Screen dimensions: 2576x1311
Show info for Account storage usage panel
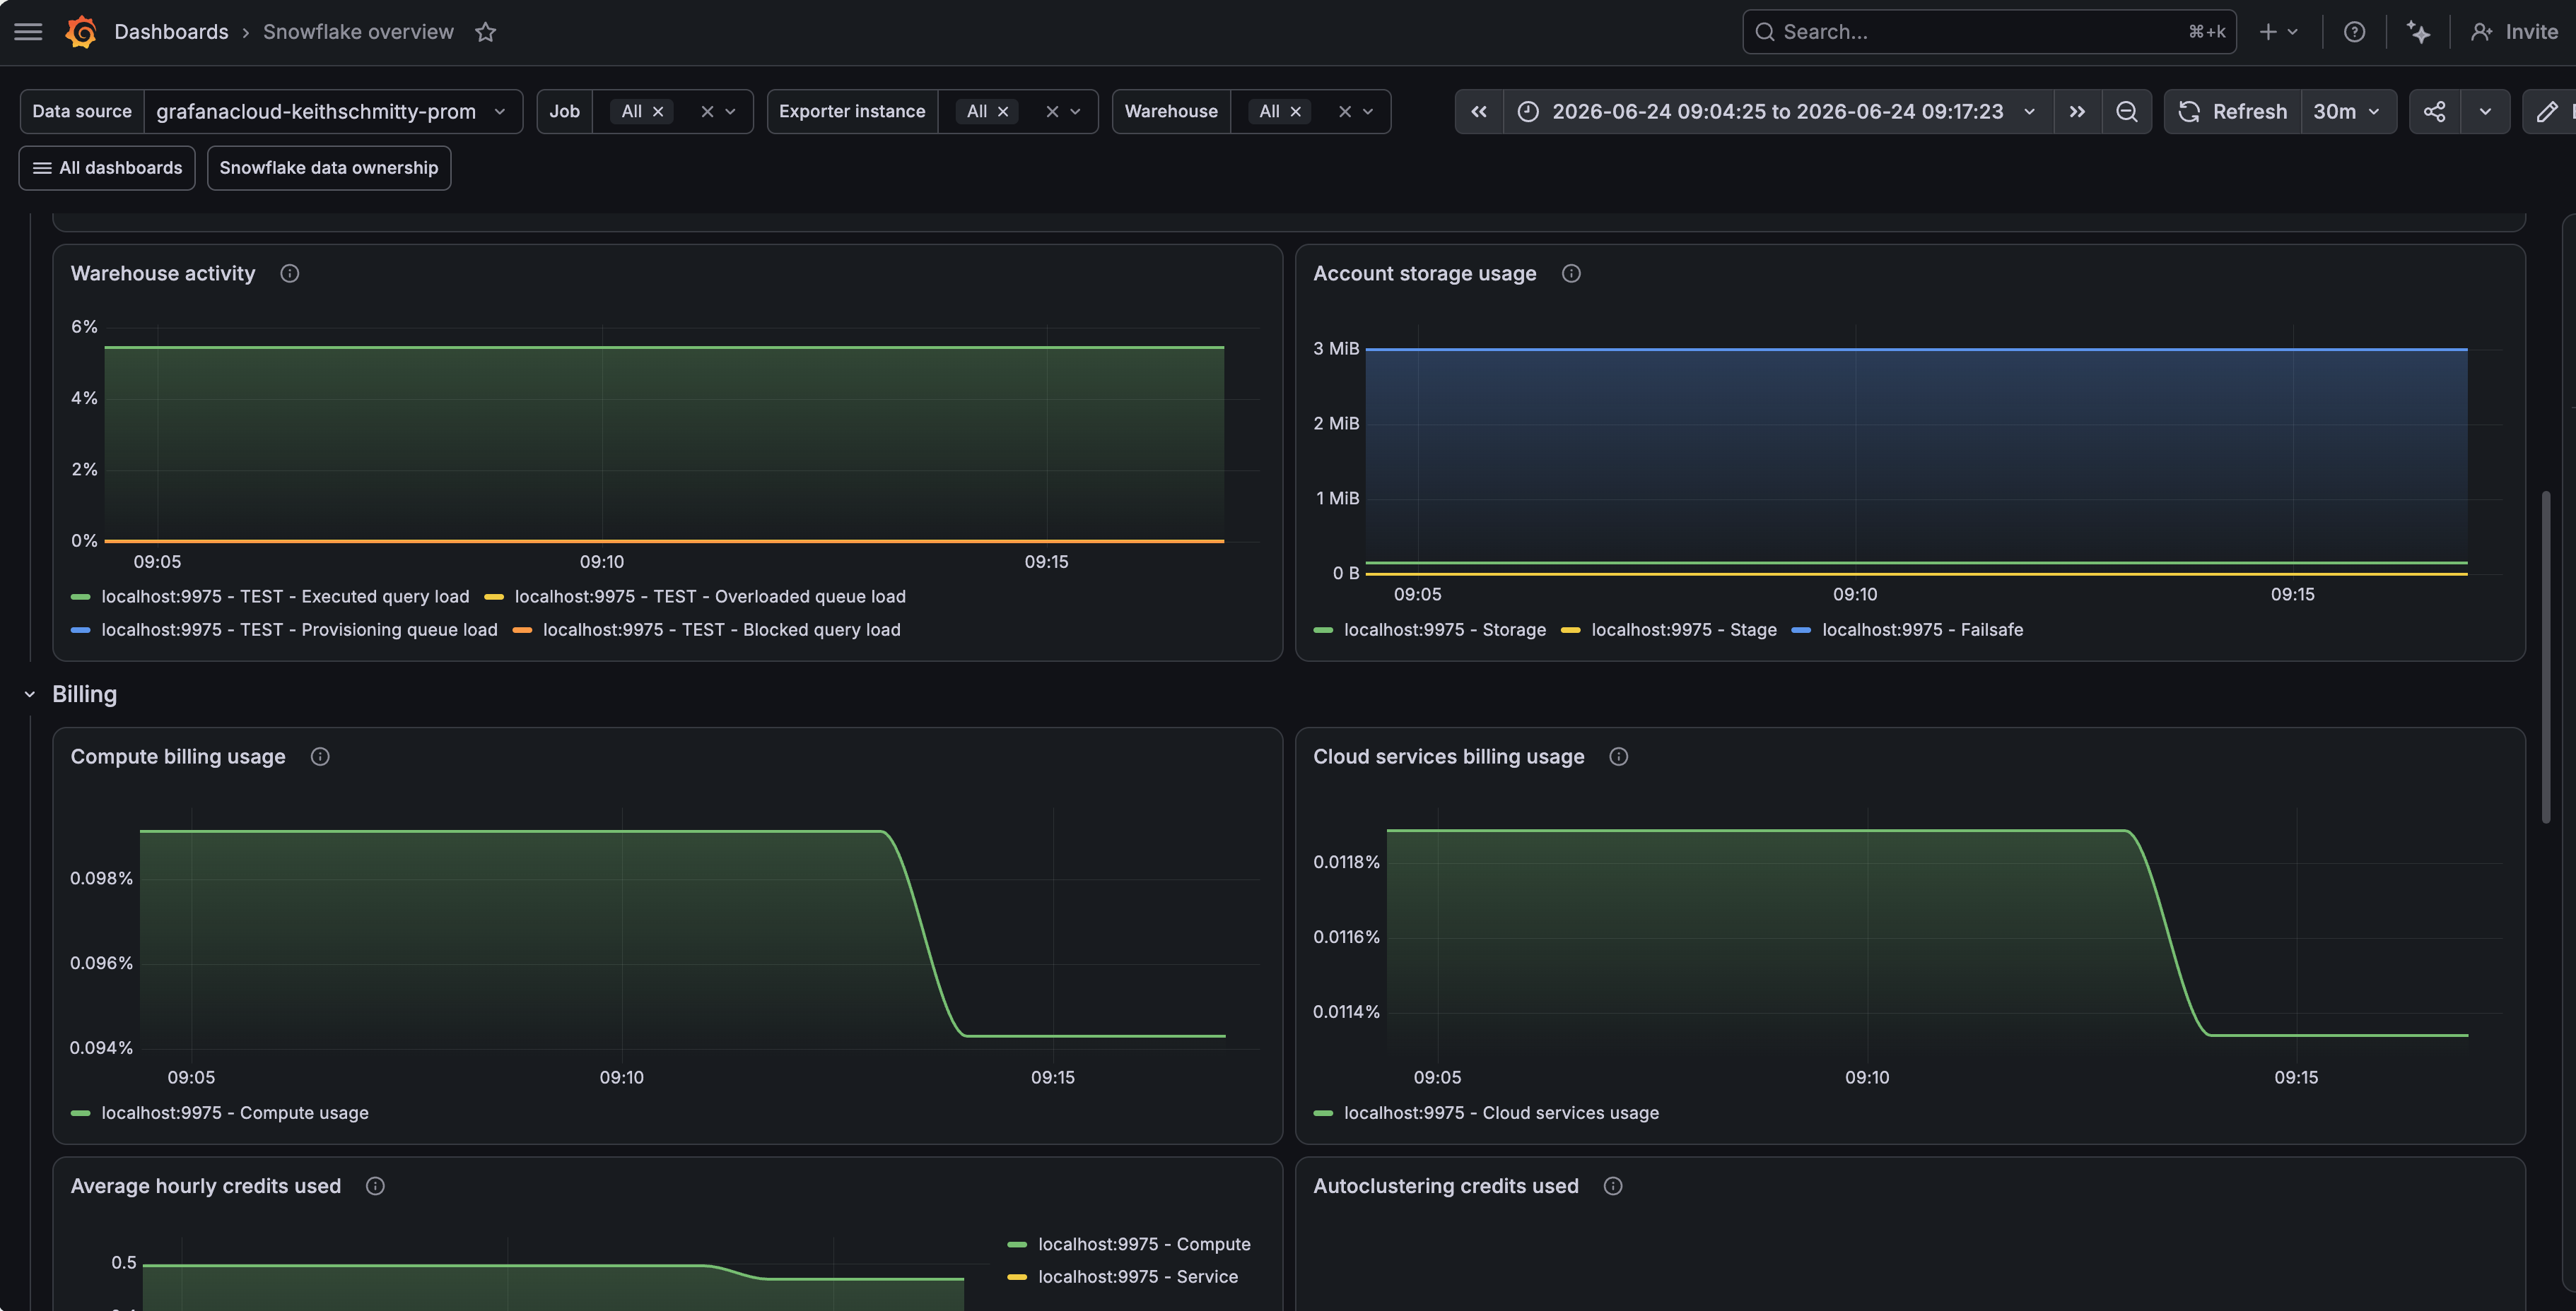[x=1571, y=274]
